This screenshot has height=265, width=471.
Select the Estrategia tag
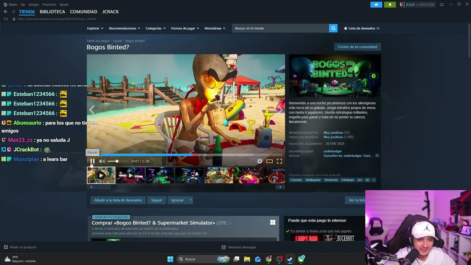click(x=347, y=180)
